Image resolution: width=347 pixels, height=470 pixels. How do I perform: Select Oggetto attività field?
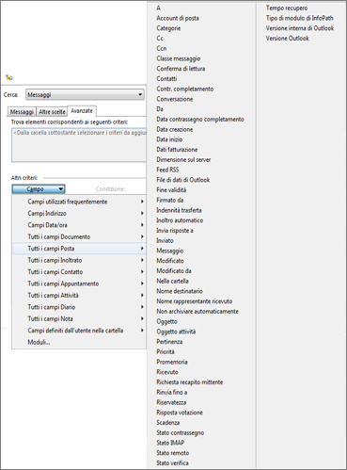[176, 332]
